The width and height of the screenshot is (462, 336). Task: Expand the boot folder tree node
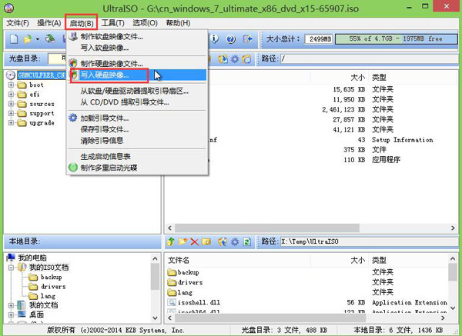pos(11,85)
